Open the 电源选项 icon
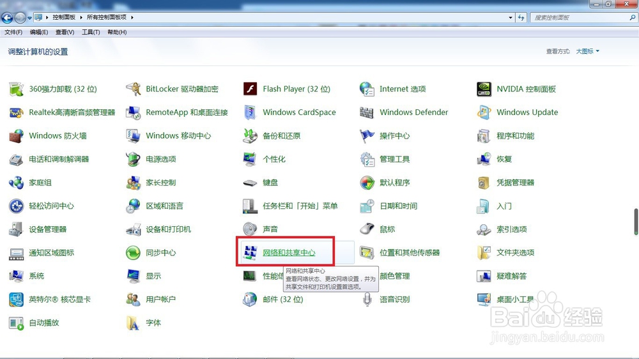The width and height of the screenshot is (639, 359). point(134,159)
